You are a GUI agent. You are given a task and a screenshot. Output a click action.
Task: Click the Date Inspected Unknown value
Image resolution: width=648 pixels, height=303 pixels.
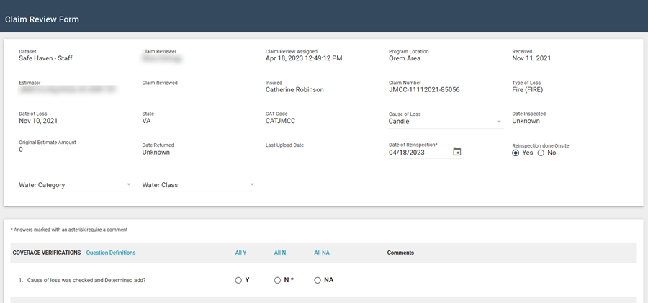[x=526, y=121]
